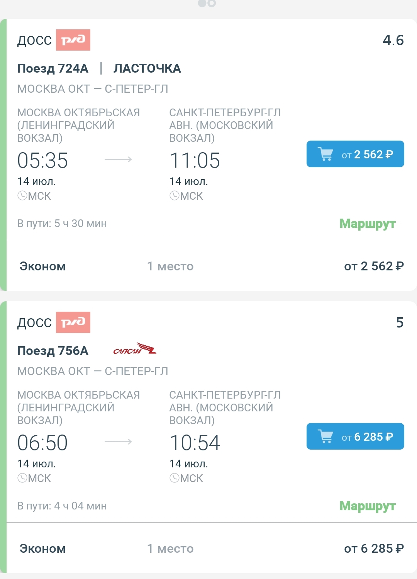Tap clock icon under 06:50 departure

tap(22, 478)
